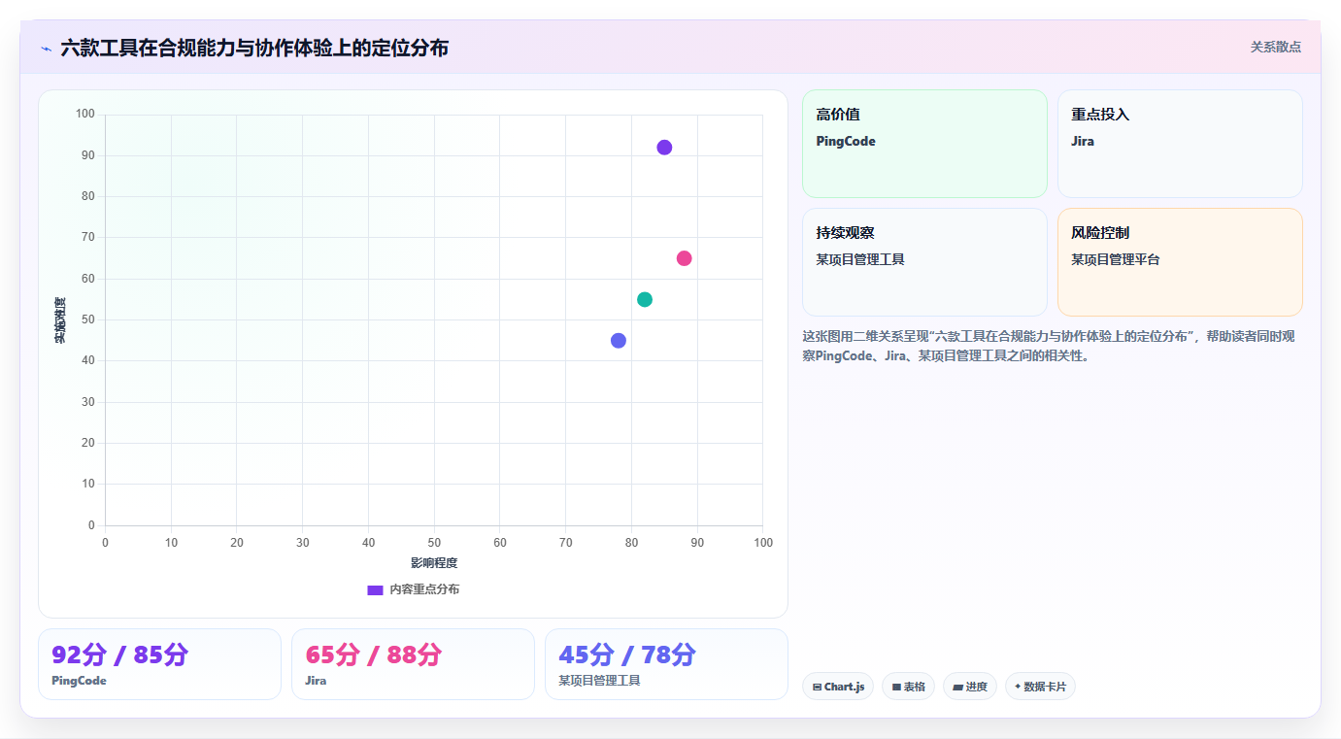
Task: Toggle the 内容重点分布 legend swatch
Action: (x=375, y=589)
